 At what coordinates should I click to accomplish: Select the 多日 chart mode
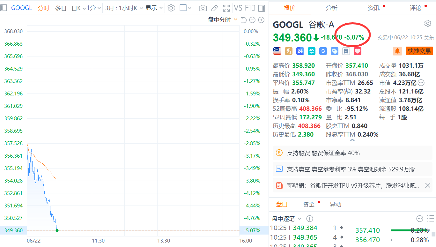tap(61, 8)
